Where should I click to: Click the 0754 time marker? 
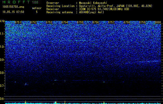tap(65, 22)
